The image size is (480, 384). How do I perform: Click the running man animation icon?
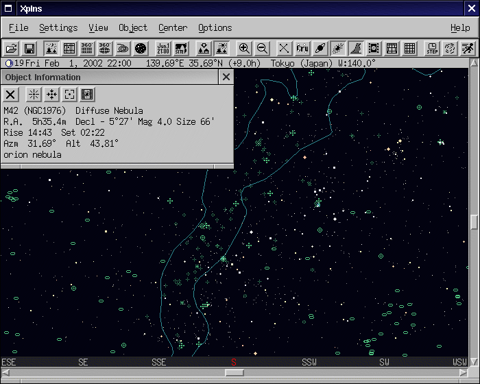468,49
